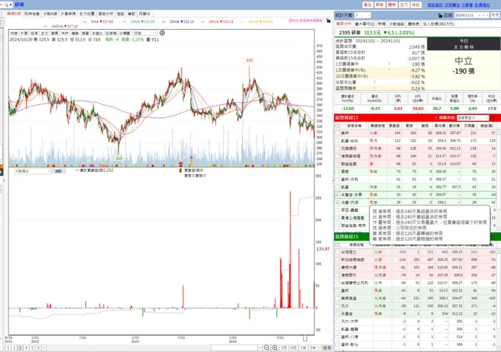Click the magnifier search icon beside 研華
The image size is (501, 352).
tap(6, 5)
